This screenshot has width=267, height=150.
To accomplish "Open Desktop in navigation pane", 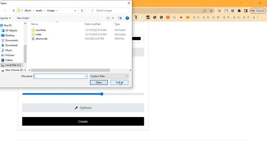I will pyautogui.click(x=10, y=35).
